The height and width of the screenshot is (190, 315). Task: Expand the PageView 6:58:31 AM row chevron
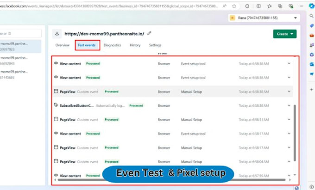click(289, 120)
